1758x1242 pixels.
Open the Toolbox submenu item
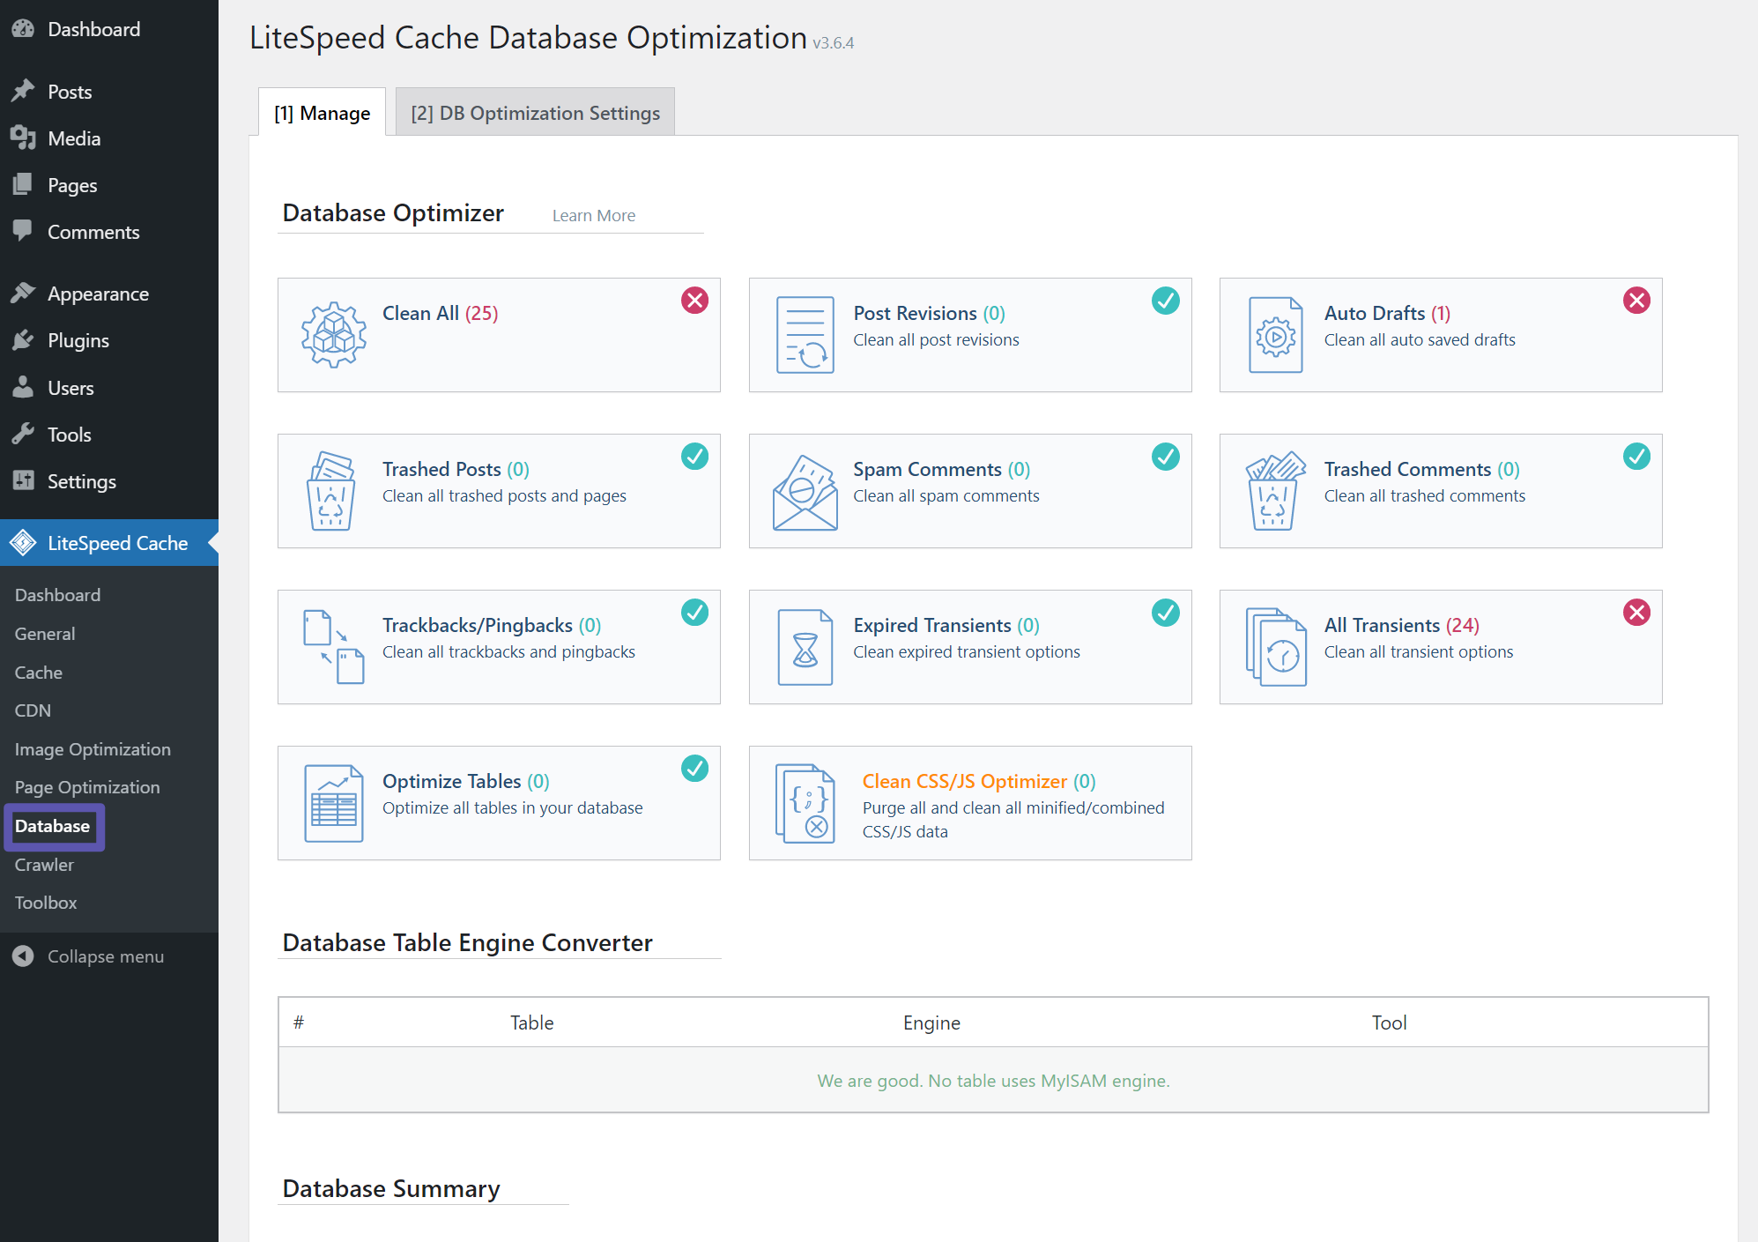(46, 903)
